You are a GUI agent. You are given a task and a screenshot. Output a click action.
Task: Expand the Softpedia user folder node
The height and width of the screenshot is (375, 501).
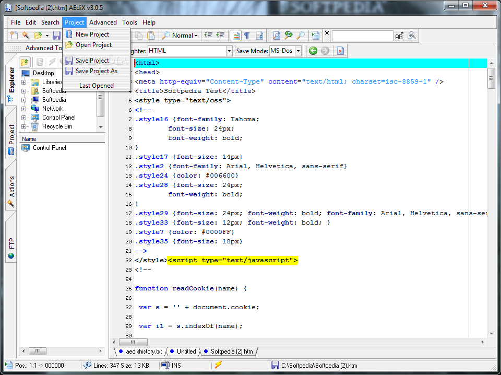pyautogui.click(x=23, y=91)
